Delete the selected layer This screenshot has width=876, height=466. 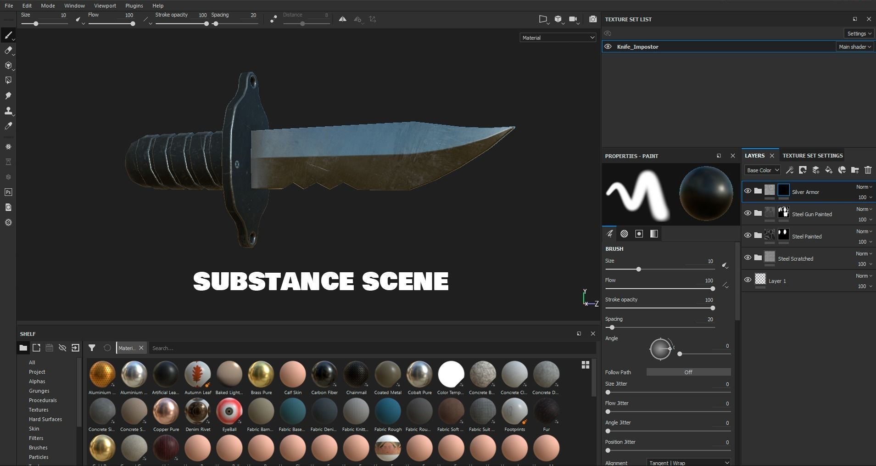(868, 170)
